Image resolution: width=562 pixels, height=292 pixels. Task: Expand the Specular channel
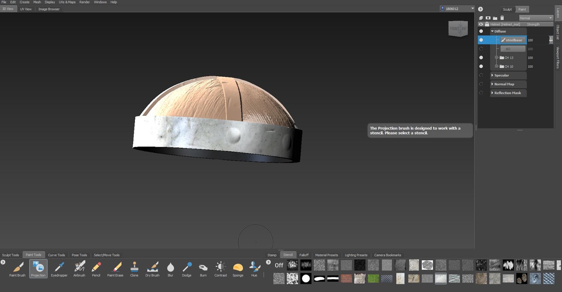tap(492, 75)
